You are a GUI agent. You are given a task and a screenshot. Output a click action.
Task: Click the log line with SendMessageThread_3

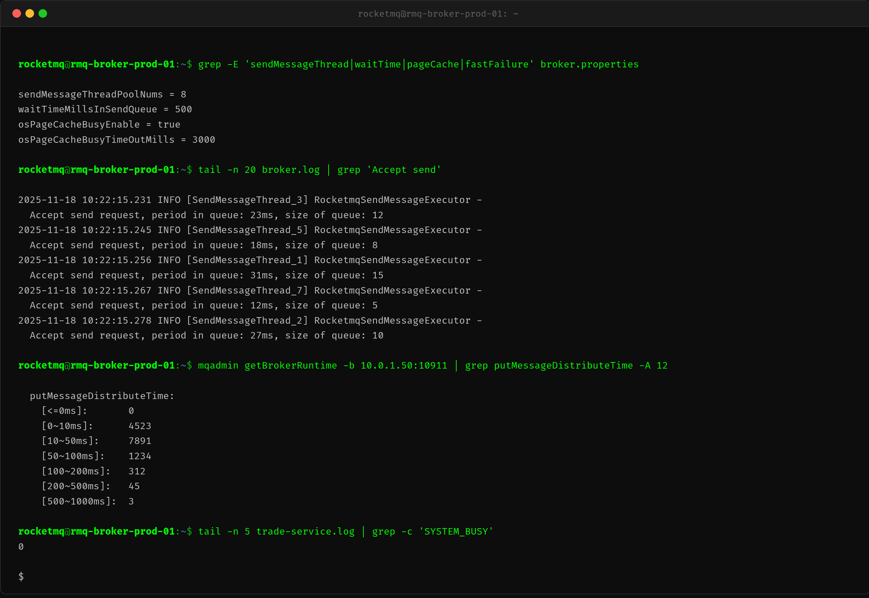250,200
